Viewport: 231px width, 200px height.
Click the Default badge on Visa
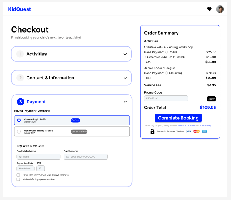(x=76, y=120)
